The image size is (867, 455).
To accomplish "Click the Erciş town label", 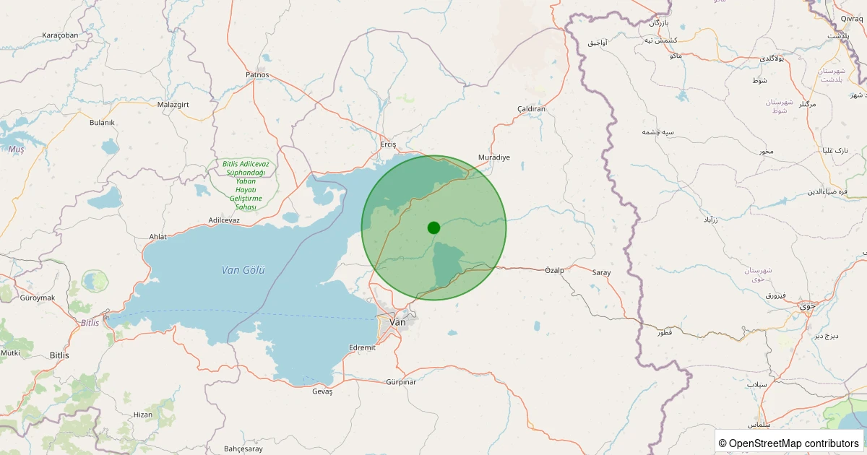I will (x=389, y=144).
